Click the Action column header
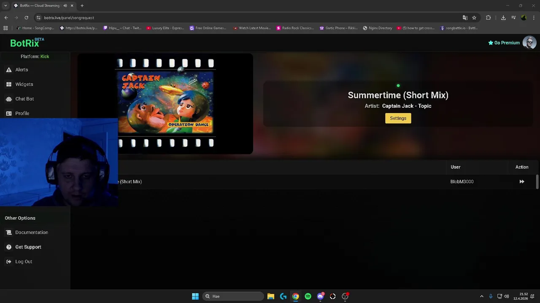Viewport: 540px width, 303px height. coord(522,167)
